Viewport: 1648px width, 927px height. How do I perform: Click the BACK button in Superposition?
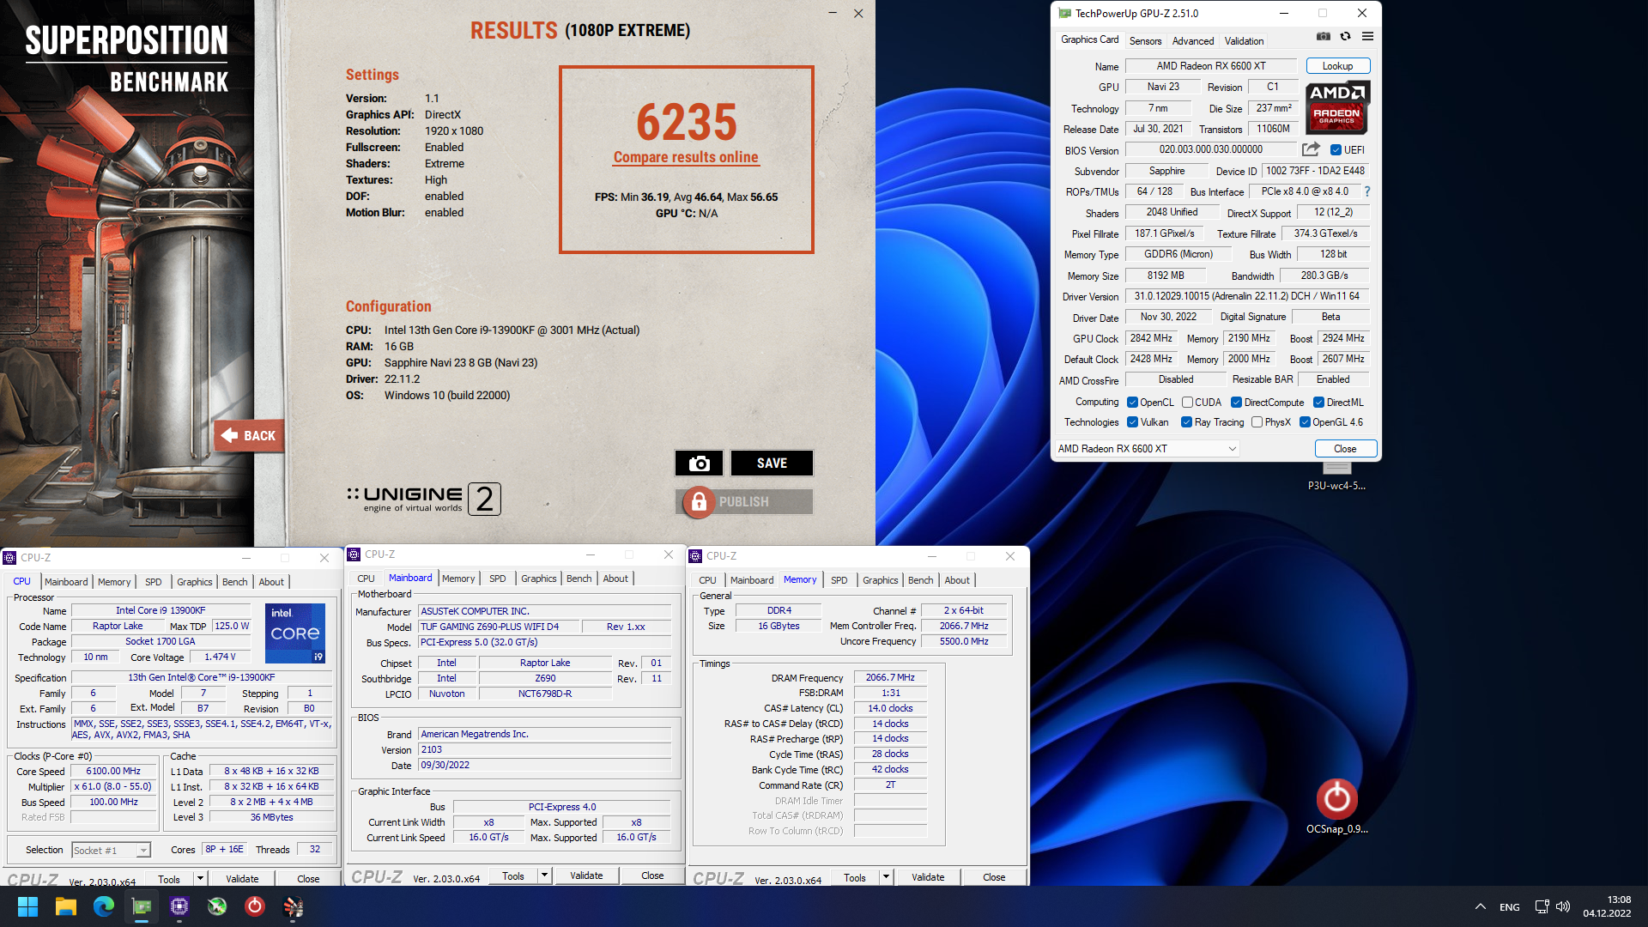point(249,436)
